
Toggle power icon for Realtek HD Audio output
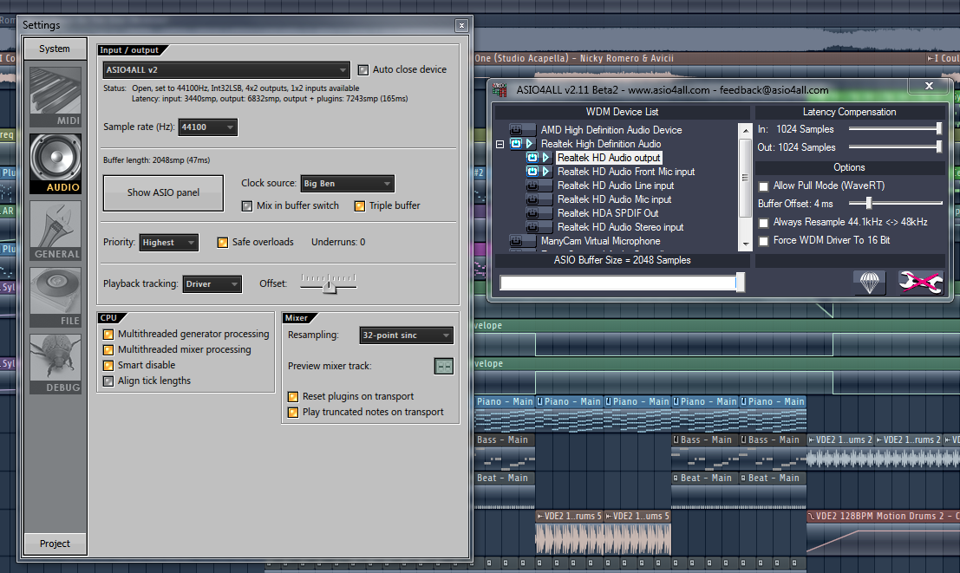pyautogui.click(x=532, y=157)
